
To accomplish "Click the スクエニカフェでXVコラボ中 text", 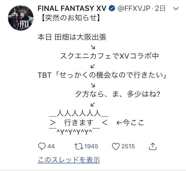I will (x=109, y=56).
